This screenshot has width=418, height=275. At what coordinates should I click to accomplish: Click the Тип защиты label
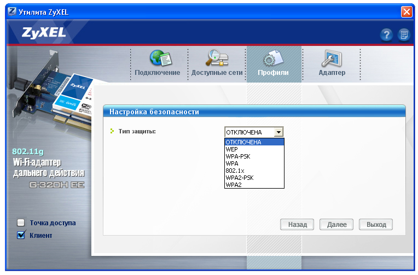tap(137, 131)
